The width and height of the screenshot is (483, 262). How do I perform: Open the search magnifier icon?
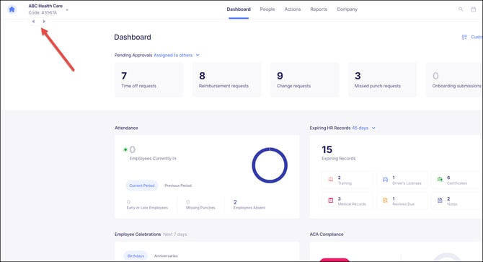click(461, 9)
